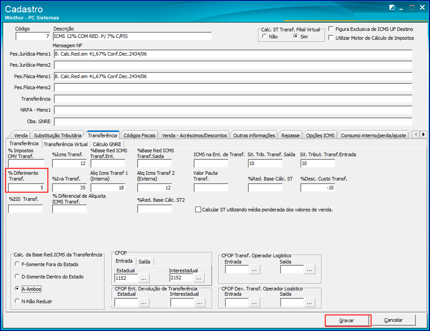Click Pes.Jurídica-Mens1 message field
Screen dimensions: 430x331
pyautogui.click(x=233, y=54)
